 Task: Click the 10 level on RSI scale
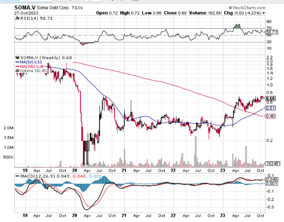(x=269, y=48)
